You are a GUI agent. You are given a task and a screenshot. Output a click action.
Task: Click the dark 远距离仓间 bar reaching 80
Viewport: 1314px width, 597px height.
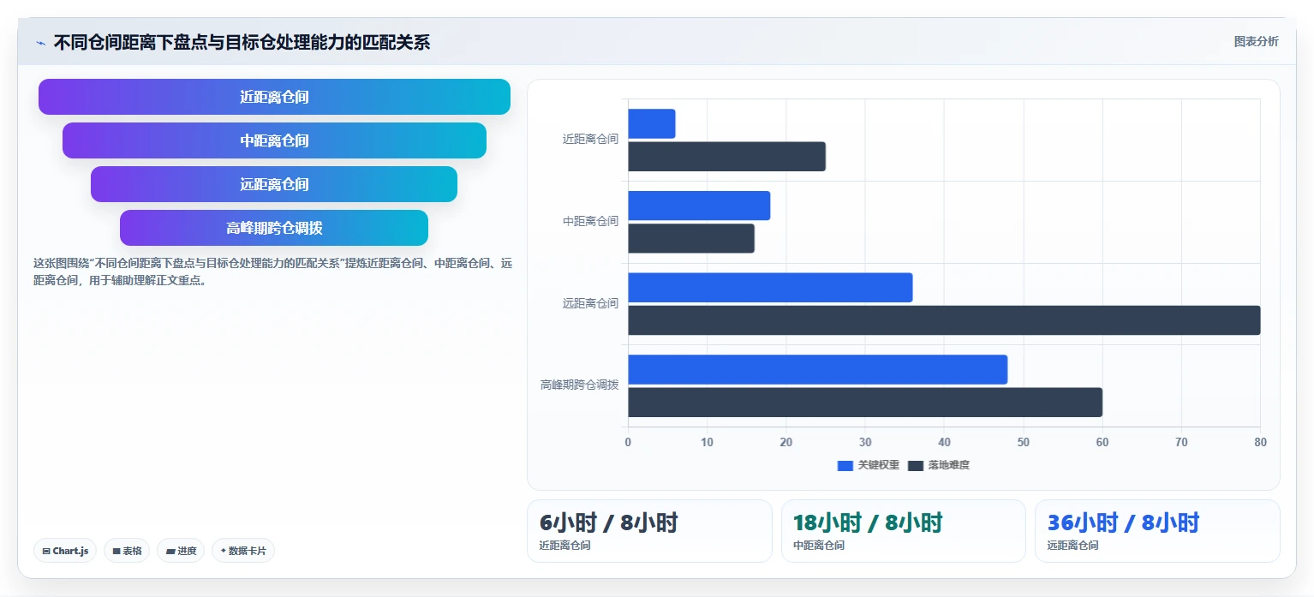(944, 320)
